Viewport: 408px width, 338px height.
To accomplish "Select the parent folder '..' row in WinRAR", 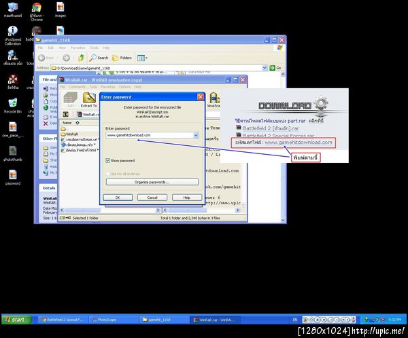I will point(63,129).
